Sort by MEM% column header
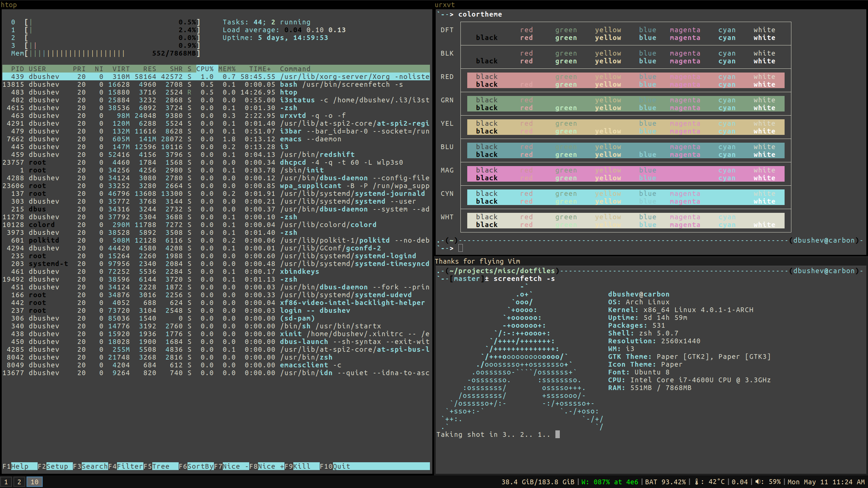The width and height of the screenshot is (868, 488). point(227,69)
